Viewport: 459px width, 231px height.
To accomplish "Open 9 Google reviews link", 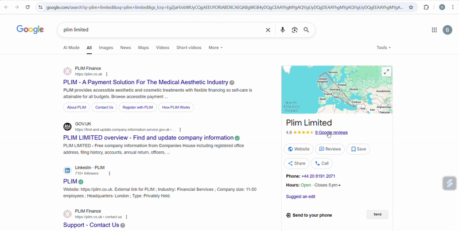I will click(332, 132).
